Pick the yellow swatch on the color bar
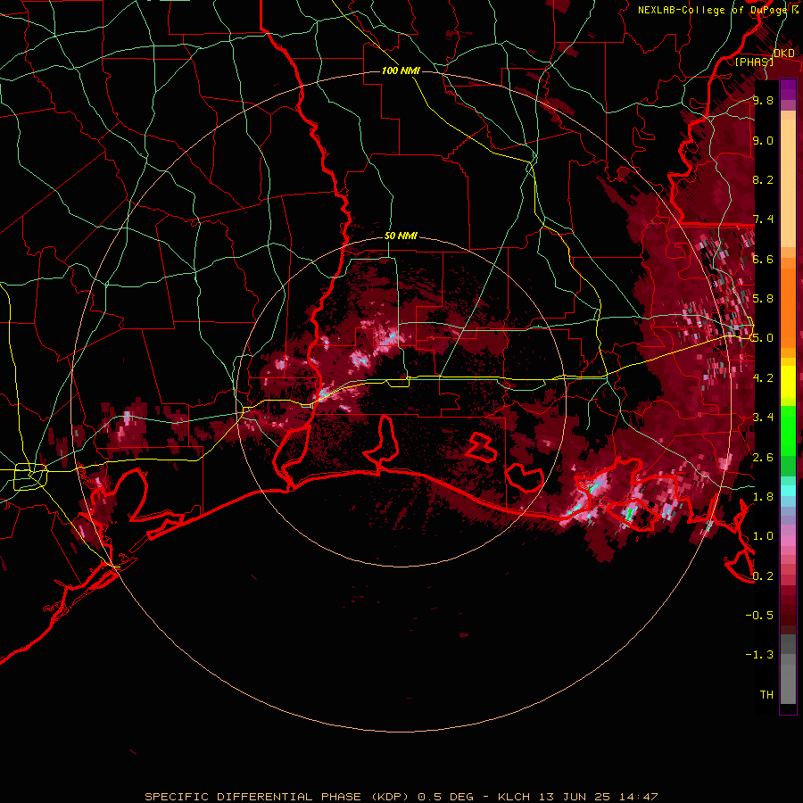 pyautogui.click(x=788, y=382)
